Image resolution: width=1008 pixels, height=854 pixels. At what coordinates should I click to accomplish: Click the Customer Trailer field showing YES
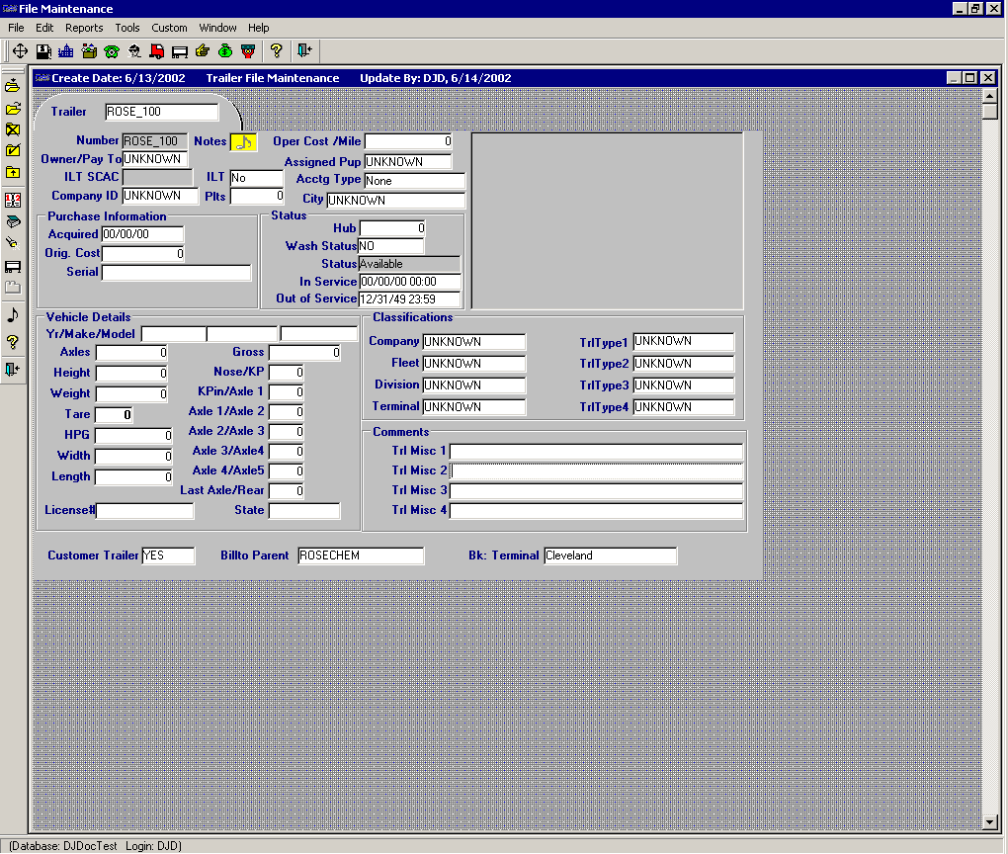pyautogui.click(x=168, y=555)
